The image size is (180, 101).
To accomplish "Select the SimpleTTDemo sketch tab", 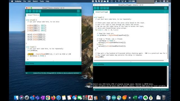I will 33,15.
